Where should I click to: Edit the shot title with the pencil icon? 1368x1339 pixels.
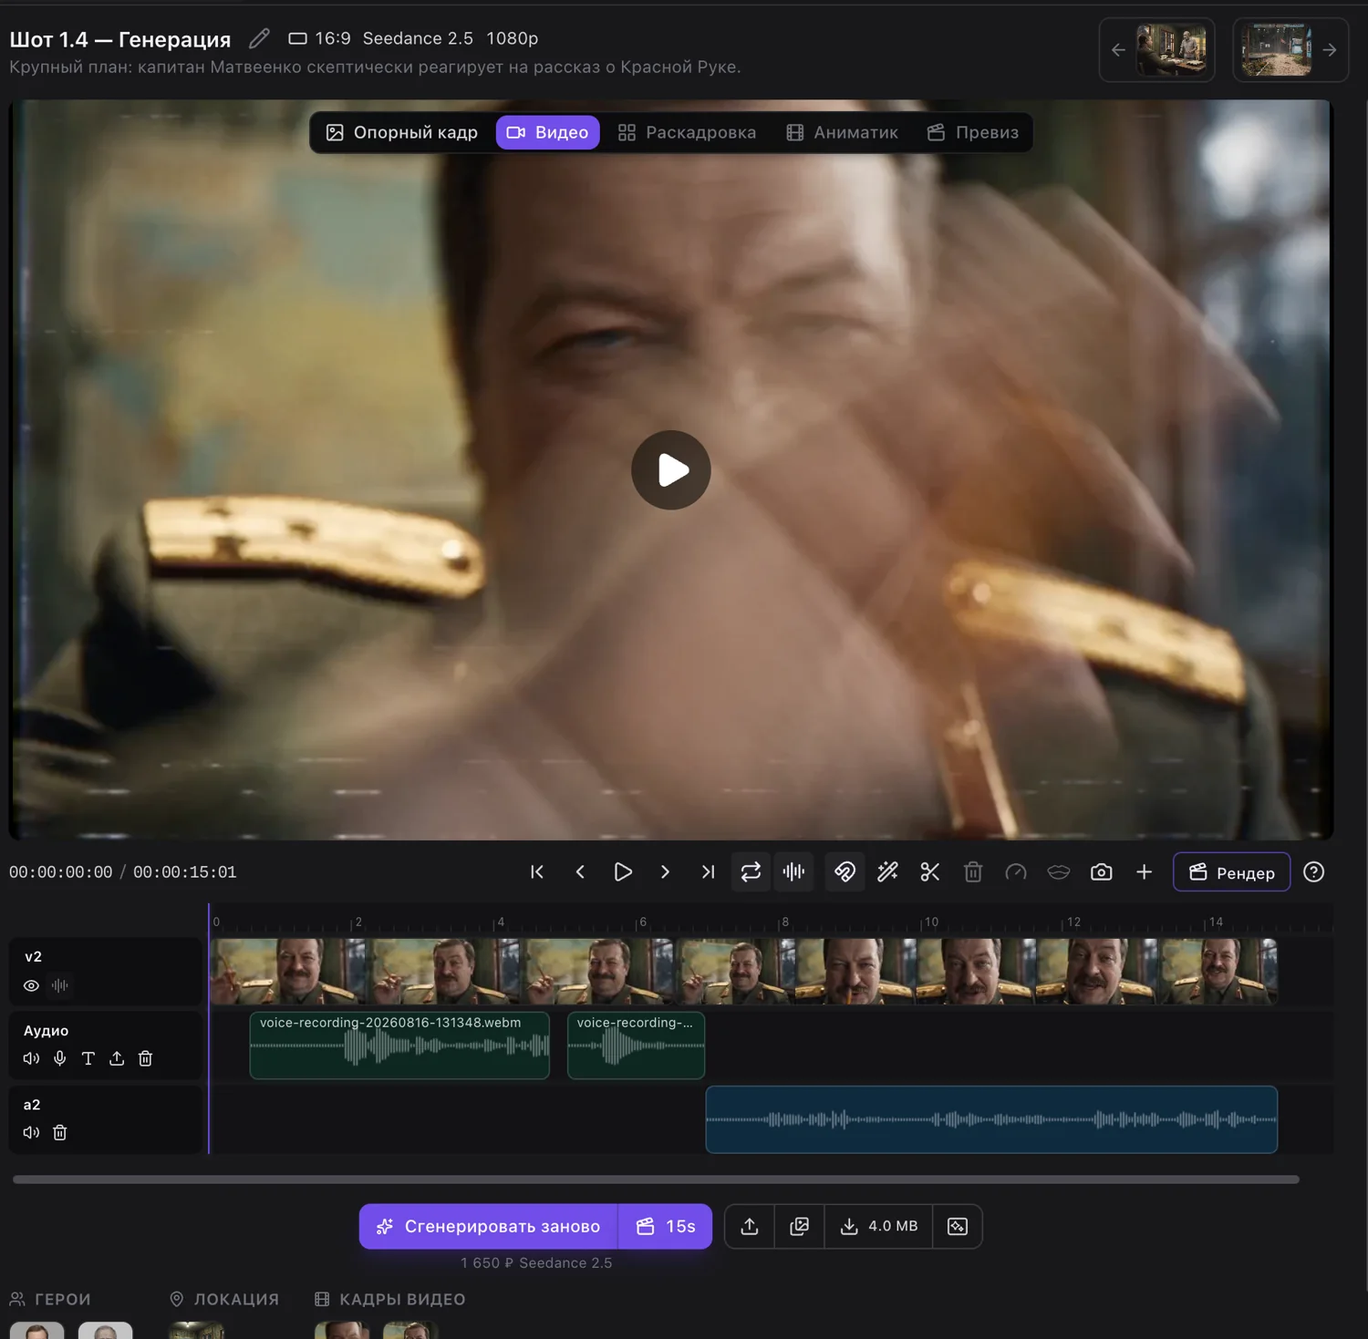tap(259, 38)
